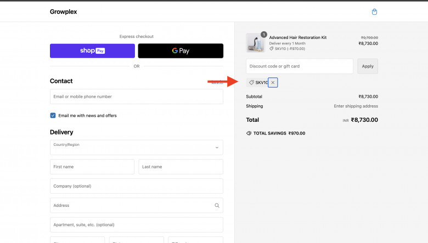Select the Advanced Hair Restoration Kit product name
The image size is (428, 243).
pos(298,38)
